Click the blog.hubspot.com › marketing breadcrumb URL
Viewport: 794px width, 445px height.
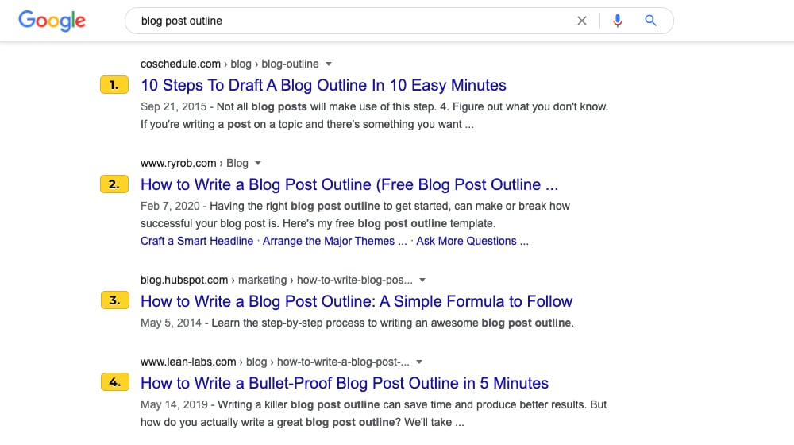[x=276, y=280]
